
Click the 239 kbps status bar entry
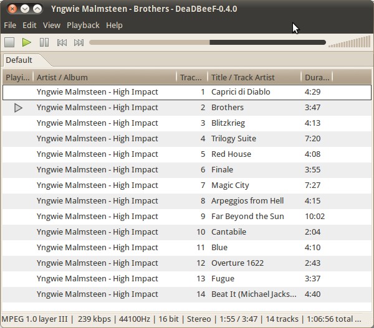pyautogui.click(x=94, y=319)
